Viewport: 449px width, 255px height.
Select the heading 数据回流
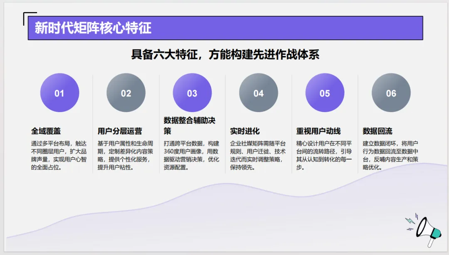(x=377, y=131)
